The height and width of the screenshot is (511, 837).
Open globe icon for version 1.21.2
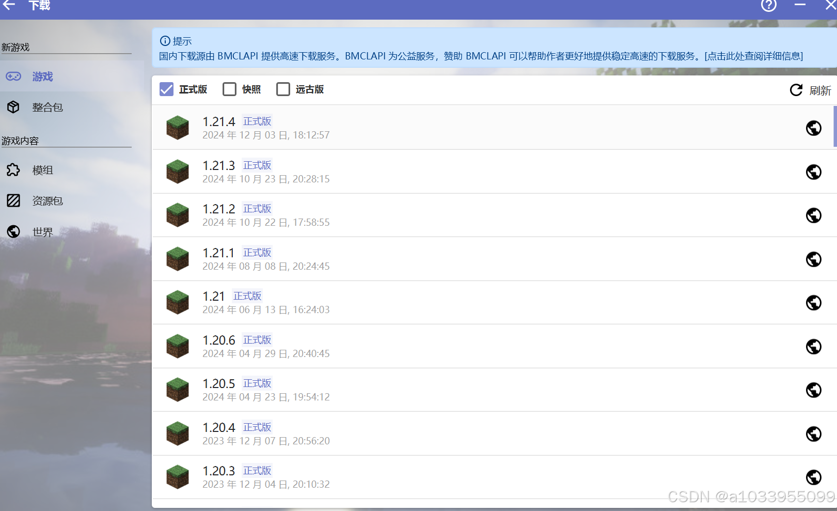click(814, 215)
